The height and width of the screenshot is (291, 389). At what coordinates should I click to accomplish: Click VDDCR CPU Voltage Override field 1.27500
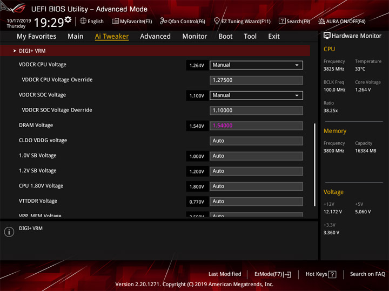coord(256,80)
